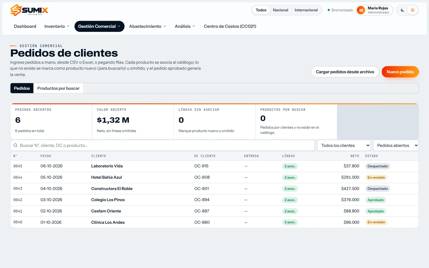Click the search magnifier icon
This screenshot has height=268, width=429.
[x=16, y=145]
